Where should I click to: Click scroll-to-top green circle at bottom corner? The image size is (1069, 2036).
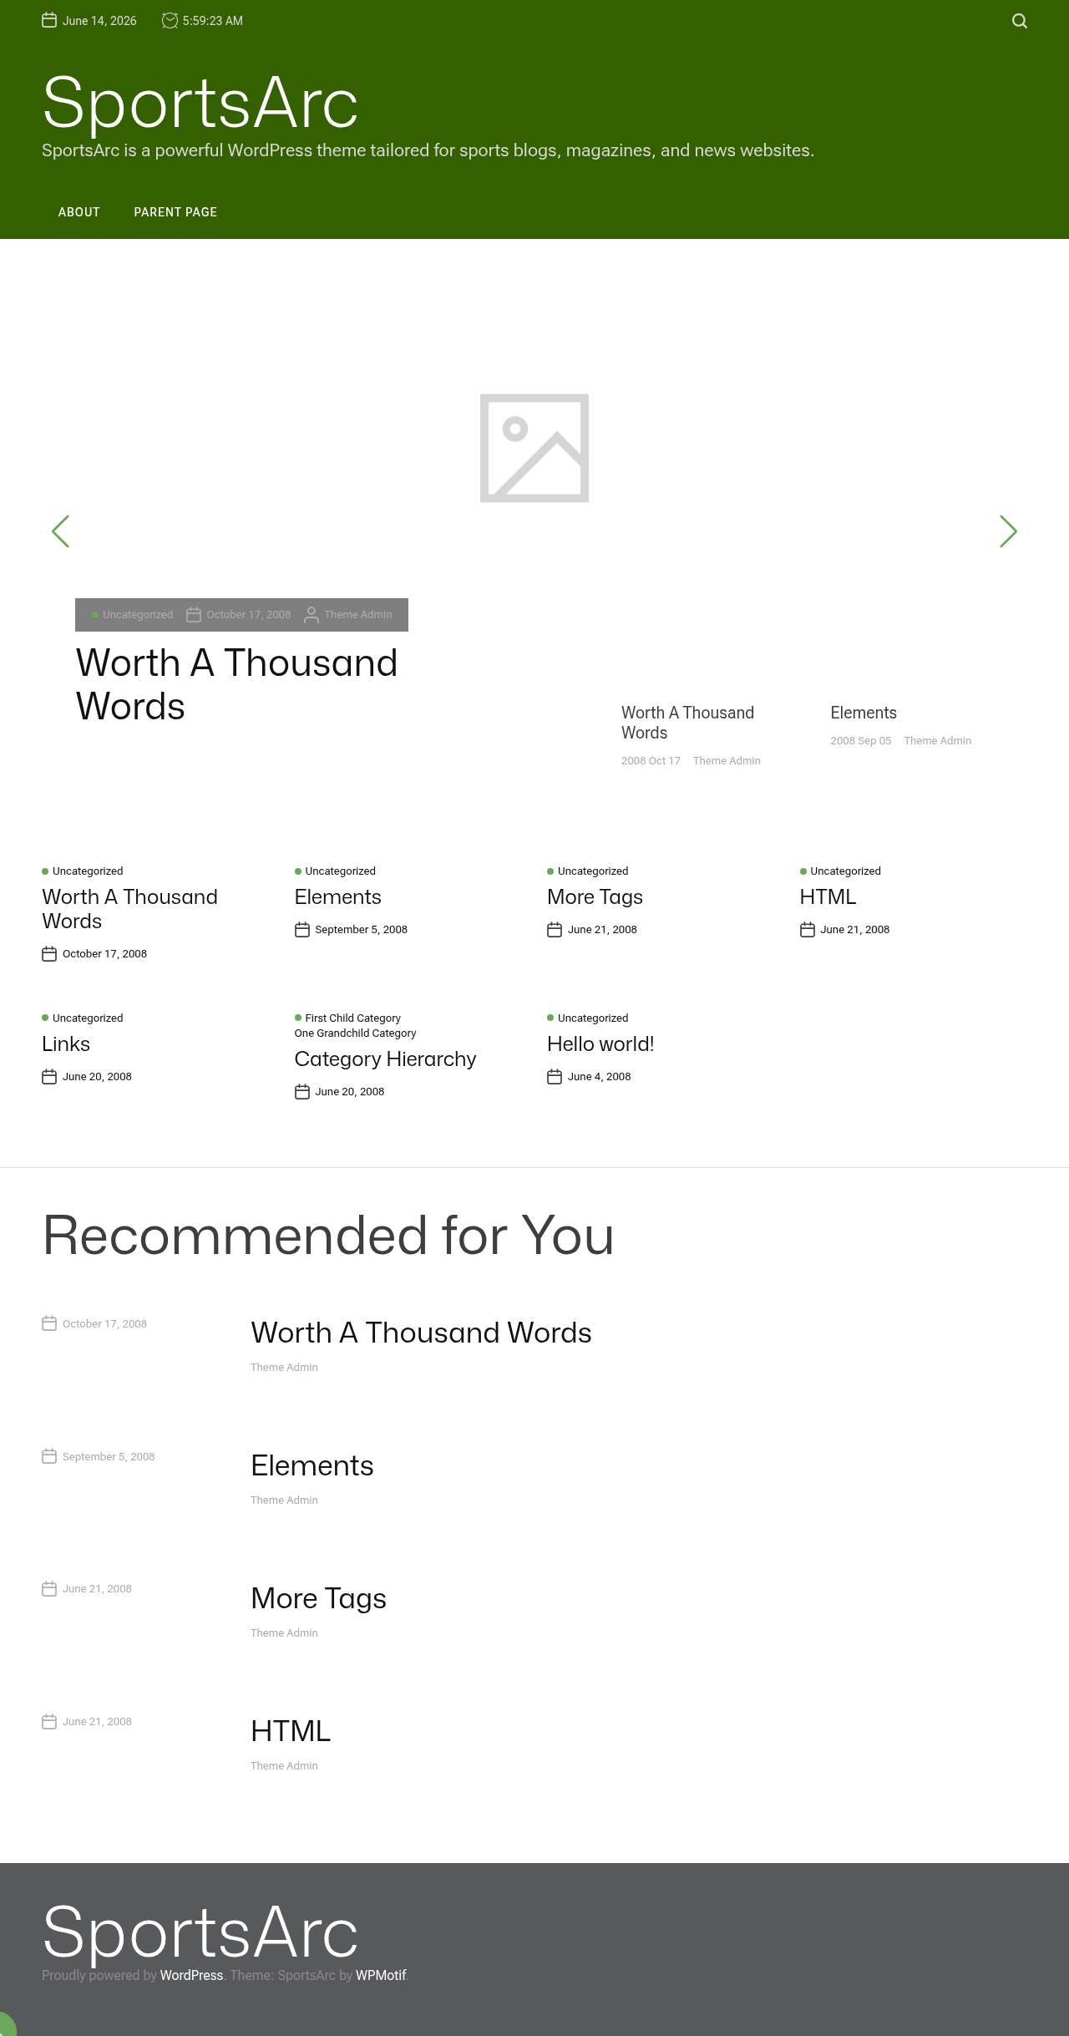coord(6,2025)
